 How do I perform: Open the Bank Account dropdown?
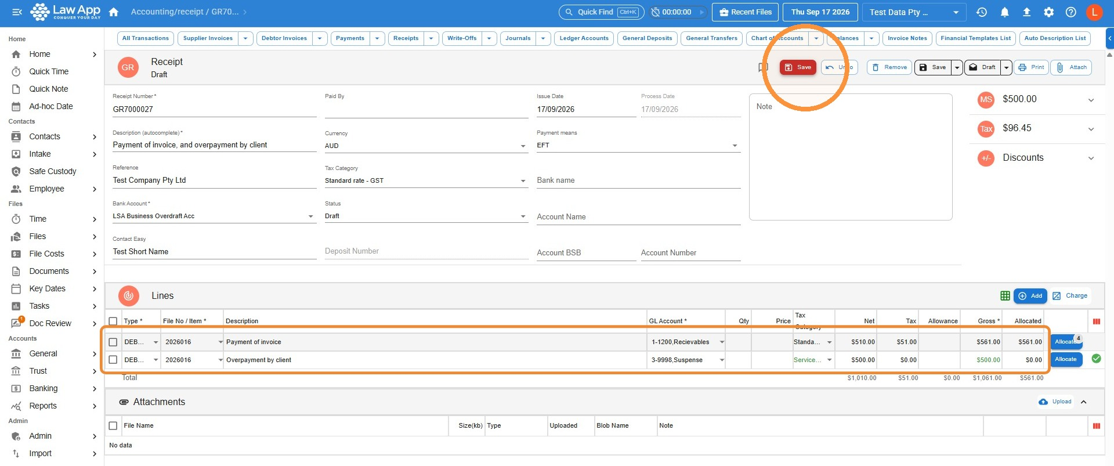coord(214,216)
